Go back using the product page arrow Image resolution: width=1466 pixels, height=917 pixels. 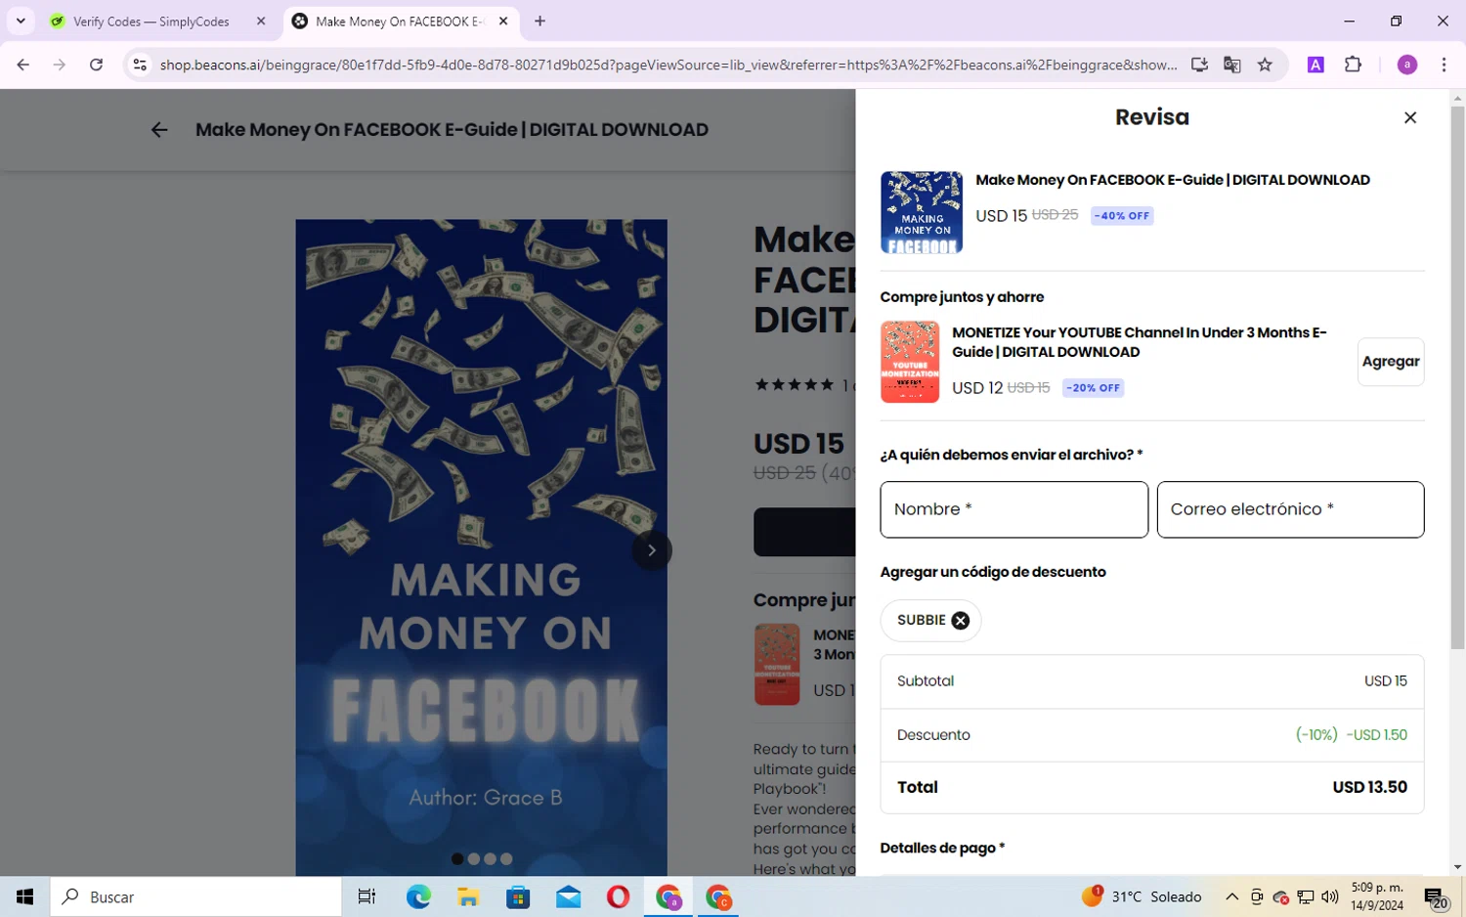click(159, 130)
